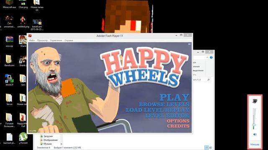Click search magnifier in Explorer search box

coord(209,80)
